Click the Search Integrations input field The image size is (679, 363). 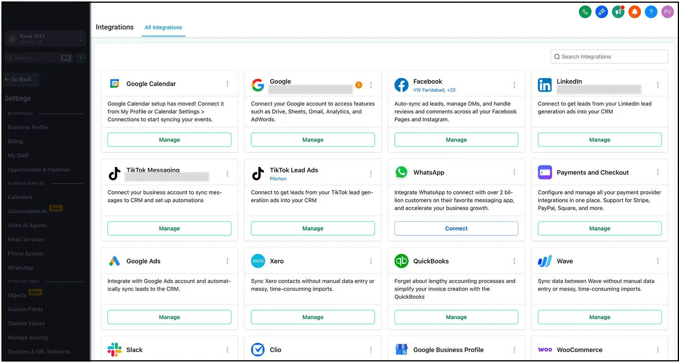[609, 57]
